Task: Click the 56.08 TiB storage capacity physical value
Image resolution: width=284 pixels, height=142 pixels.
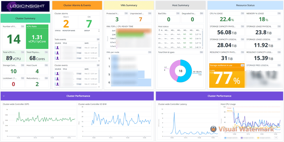Action: click(x=226, y=33)
